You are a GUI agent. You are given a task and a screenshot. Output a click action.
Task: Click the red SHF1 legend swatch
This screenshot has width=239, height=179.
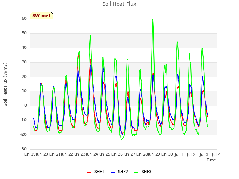pos(89,172)
